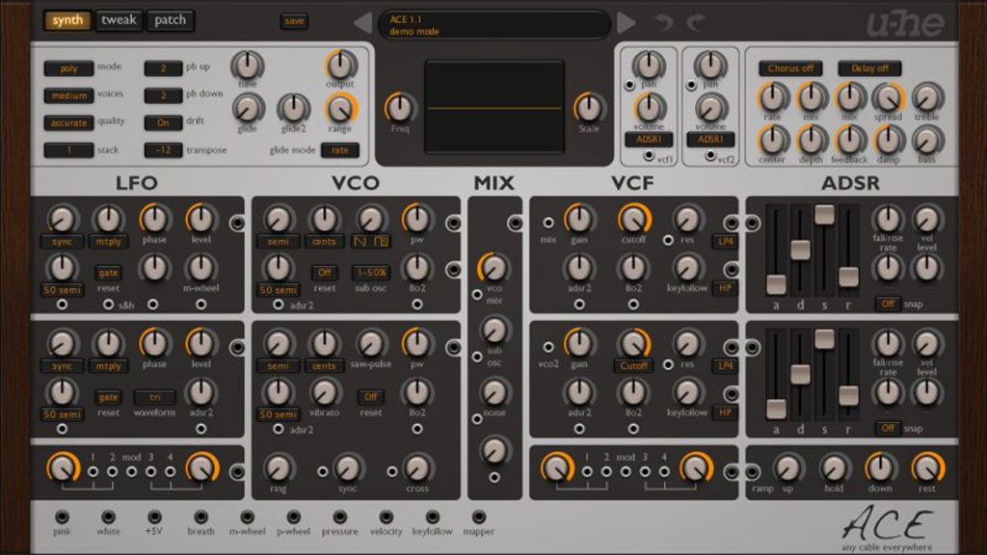Click the Freq knob beside the scope
The image size is (987, 555).
400,108
